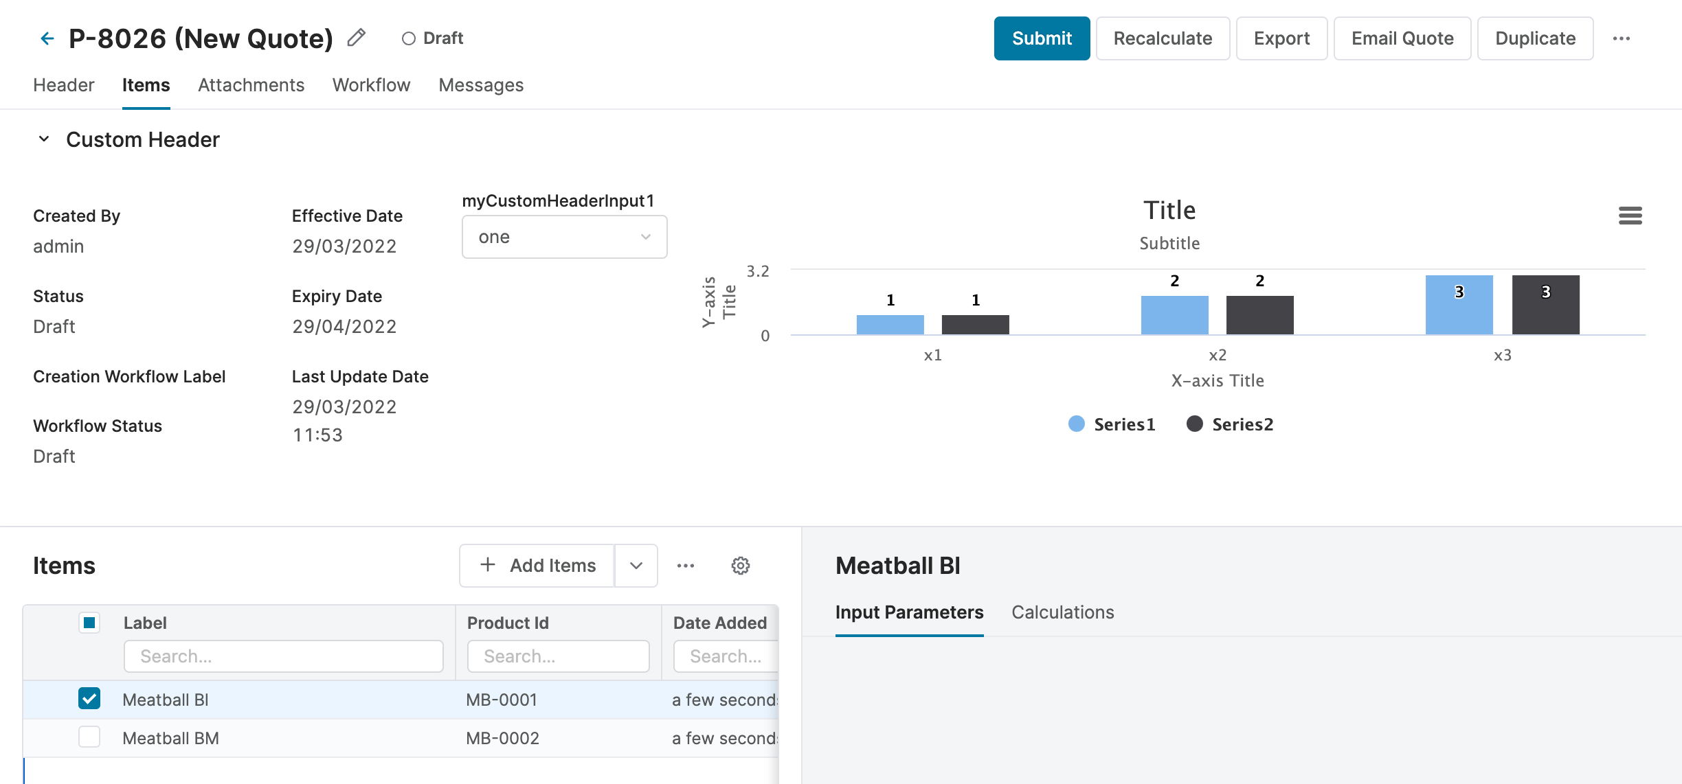The image size is (1682, 784).
Task: Click the pencil icon to rename quote
Action: tap(356, 38)
